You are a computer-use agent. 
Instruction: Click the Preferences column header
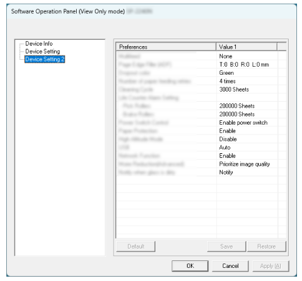(166, 47)
